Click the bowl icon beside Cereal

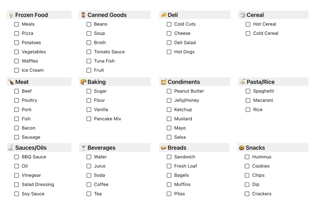click(242, 15)
